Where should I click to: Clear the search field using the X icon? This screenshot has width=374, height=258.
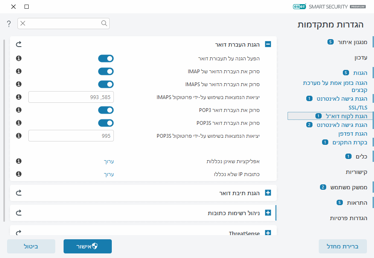point(23,23)
